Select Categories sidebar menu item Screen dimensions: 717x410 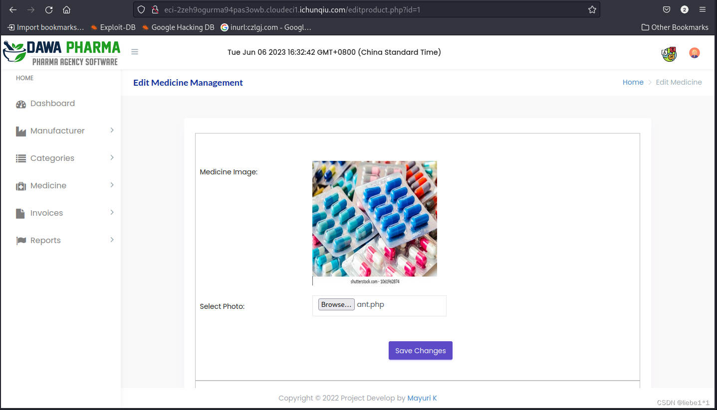tap(60, 158)
